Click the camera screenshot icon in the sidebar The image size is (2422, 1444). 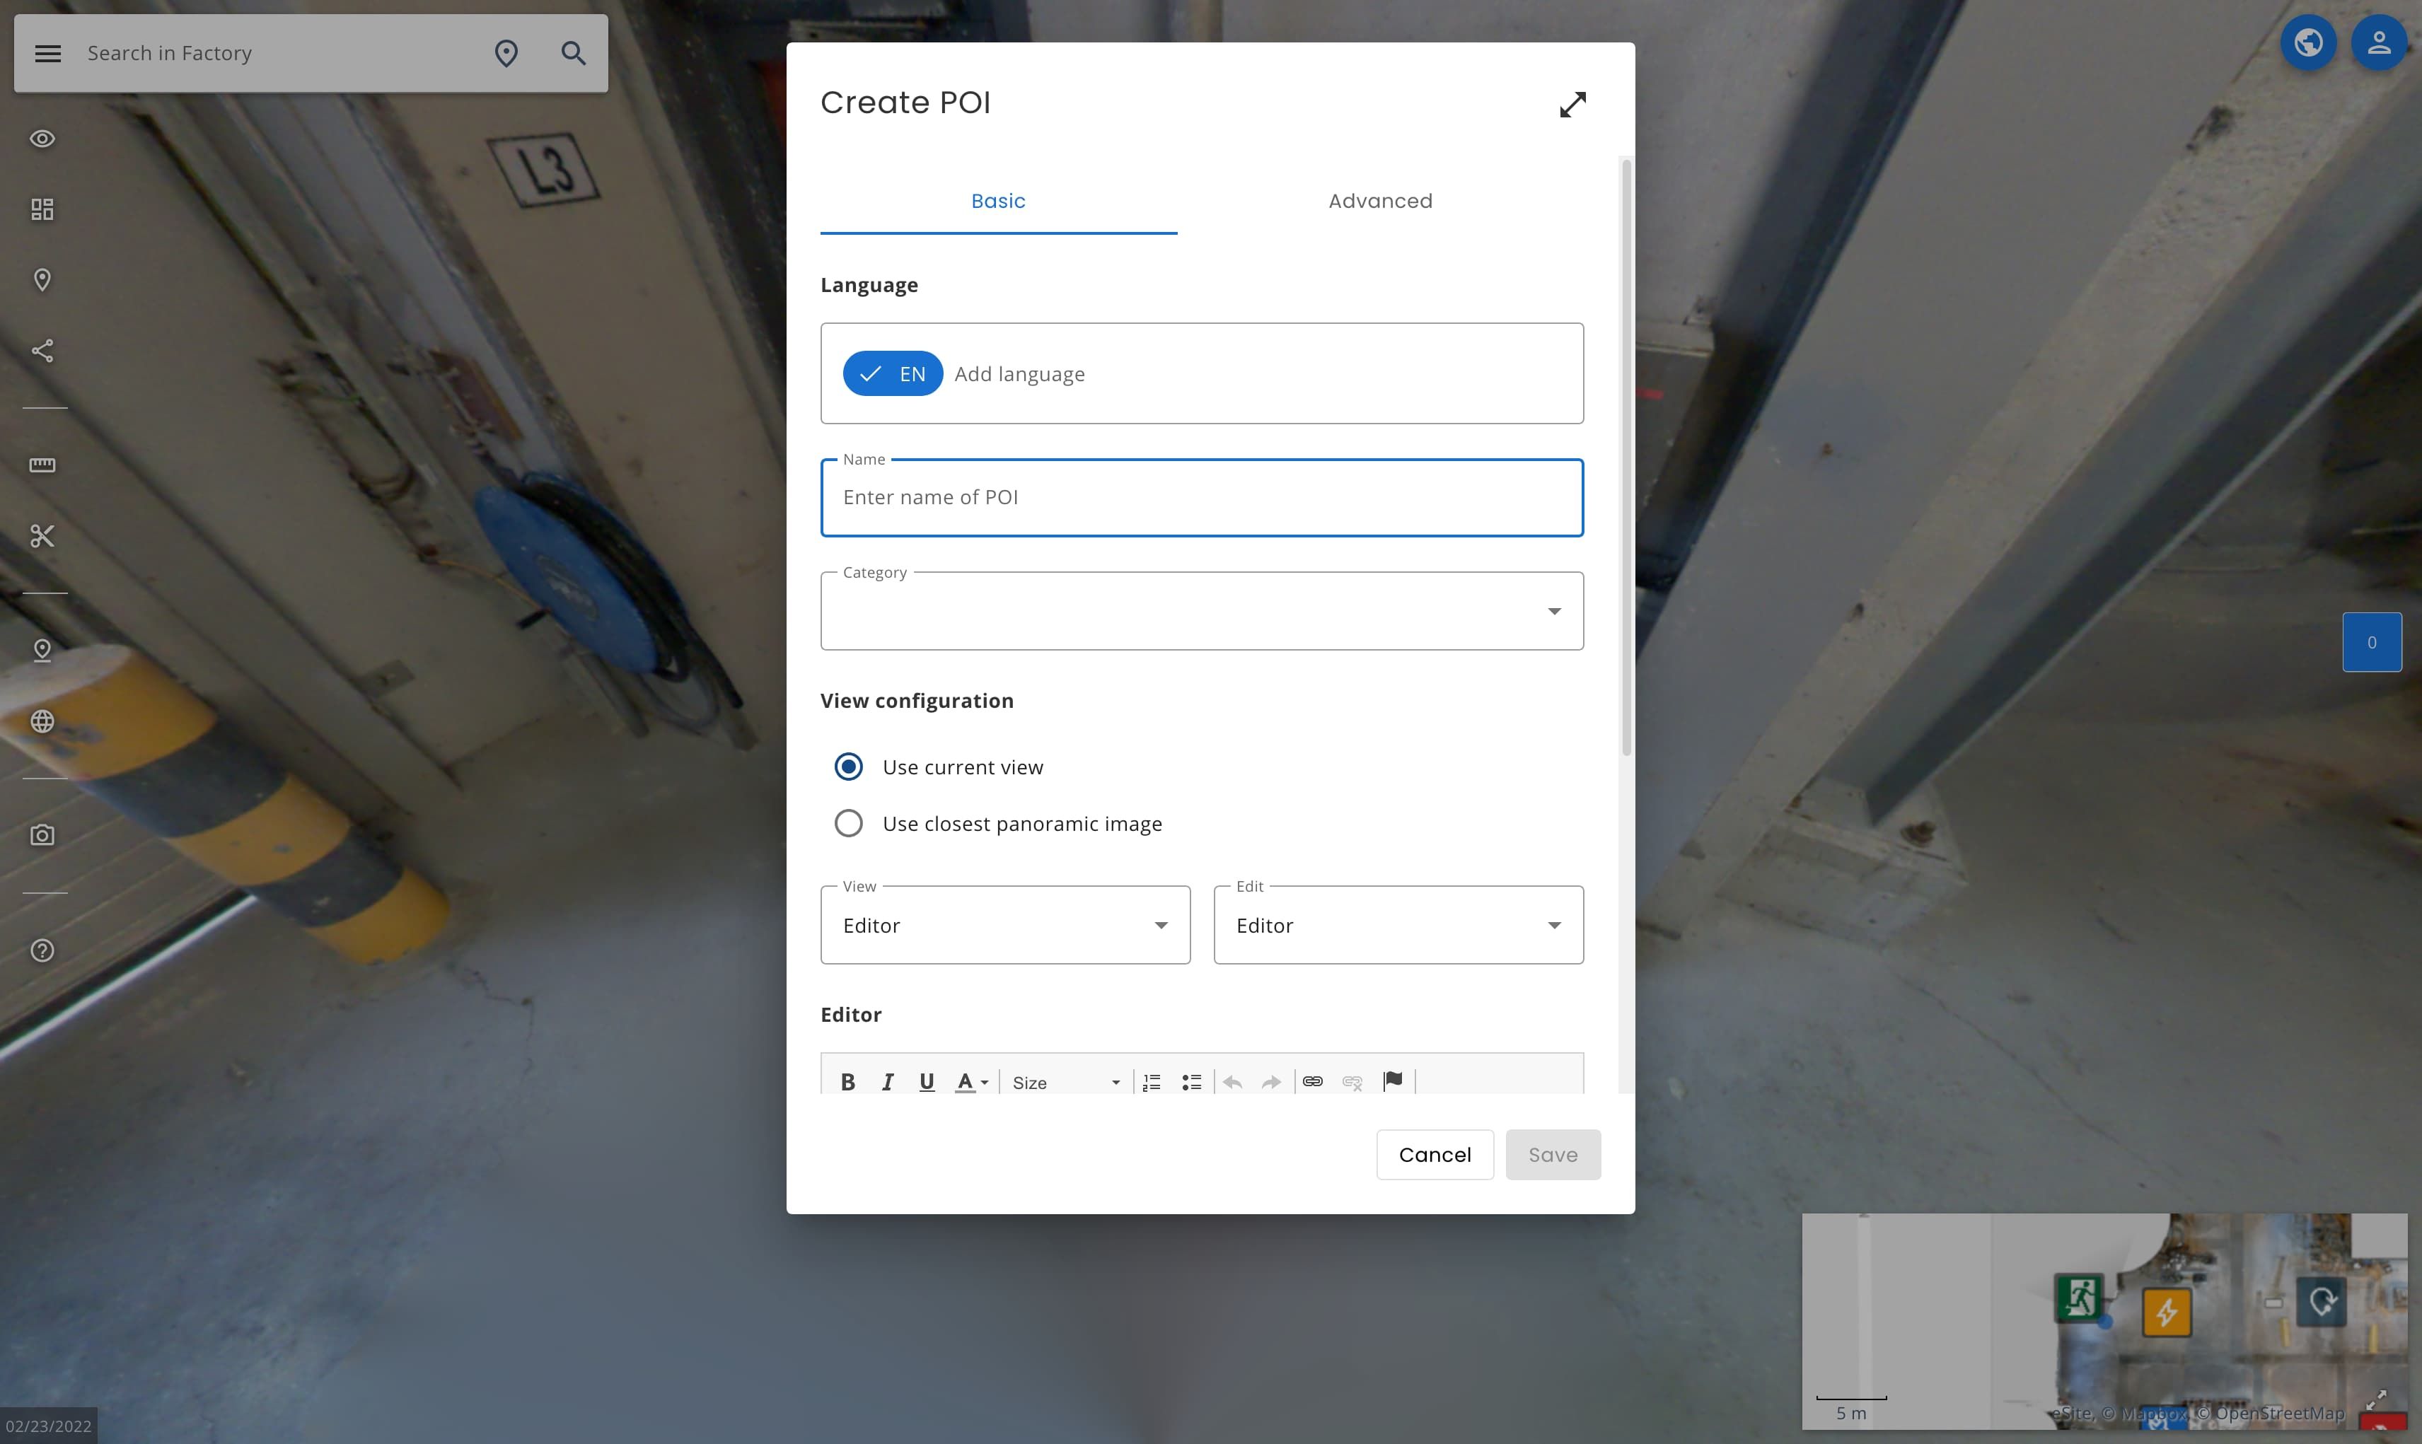42,835
